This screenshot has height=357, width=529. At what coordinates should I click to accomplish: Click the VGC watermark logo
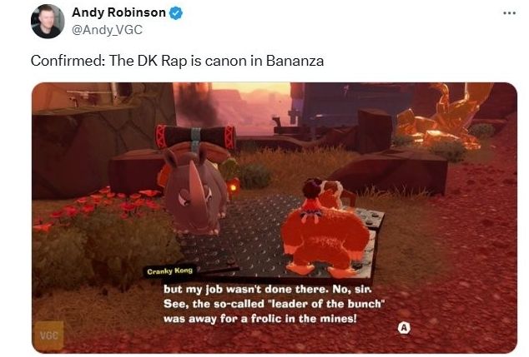(x=49, y=336)
